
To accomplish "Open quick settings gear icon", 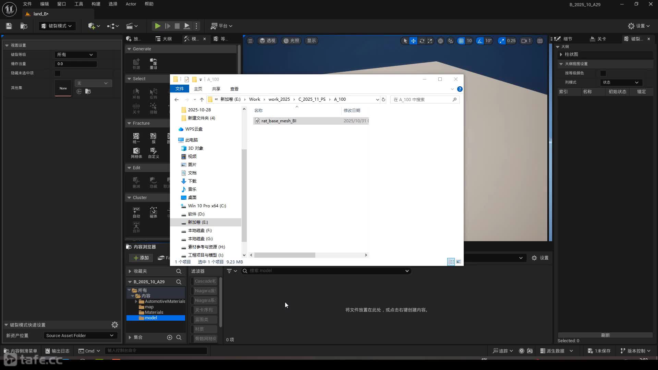I will tap(115, 325).
